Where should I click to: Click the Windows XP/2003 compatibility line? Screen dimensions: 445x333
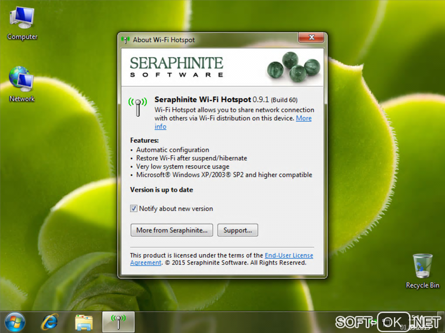pos(224,175)
